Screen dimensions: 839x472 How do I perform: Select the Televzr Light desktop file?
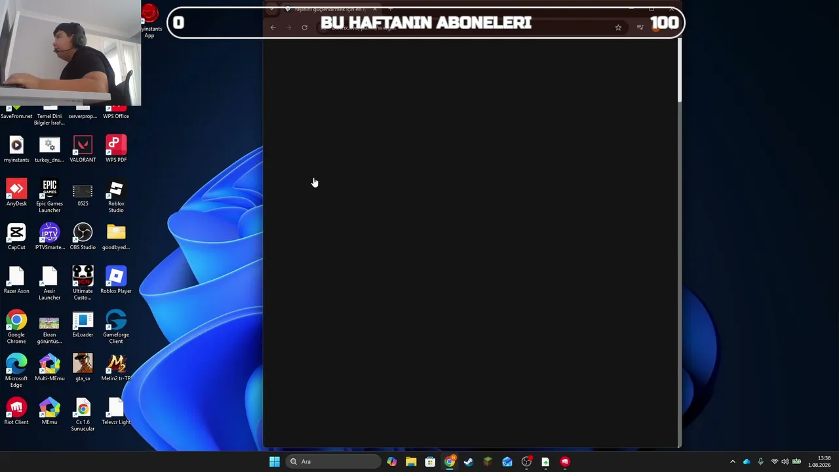tap(116, 412)
